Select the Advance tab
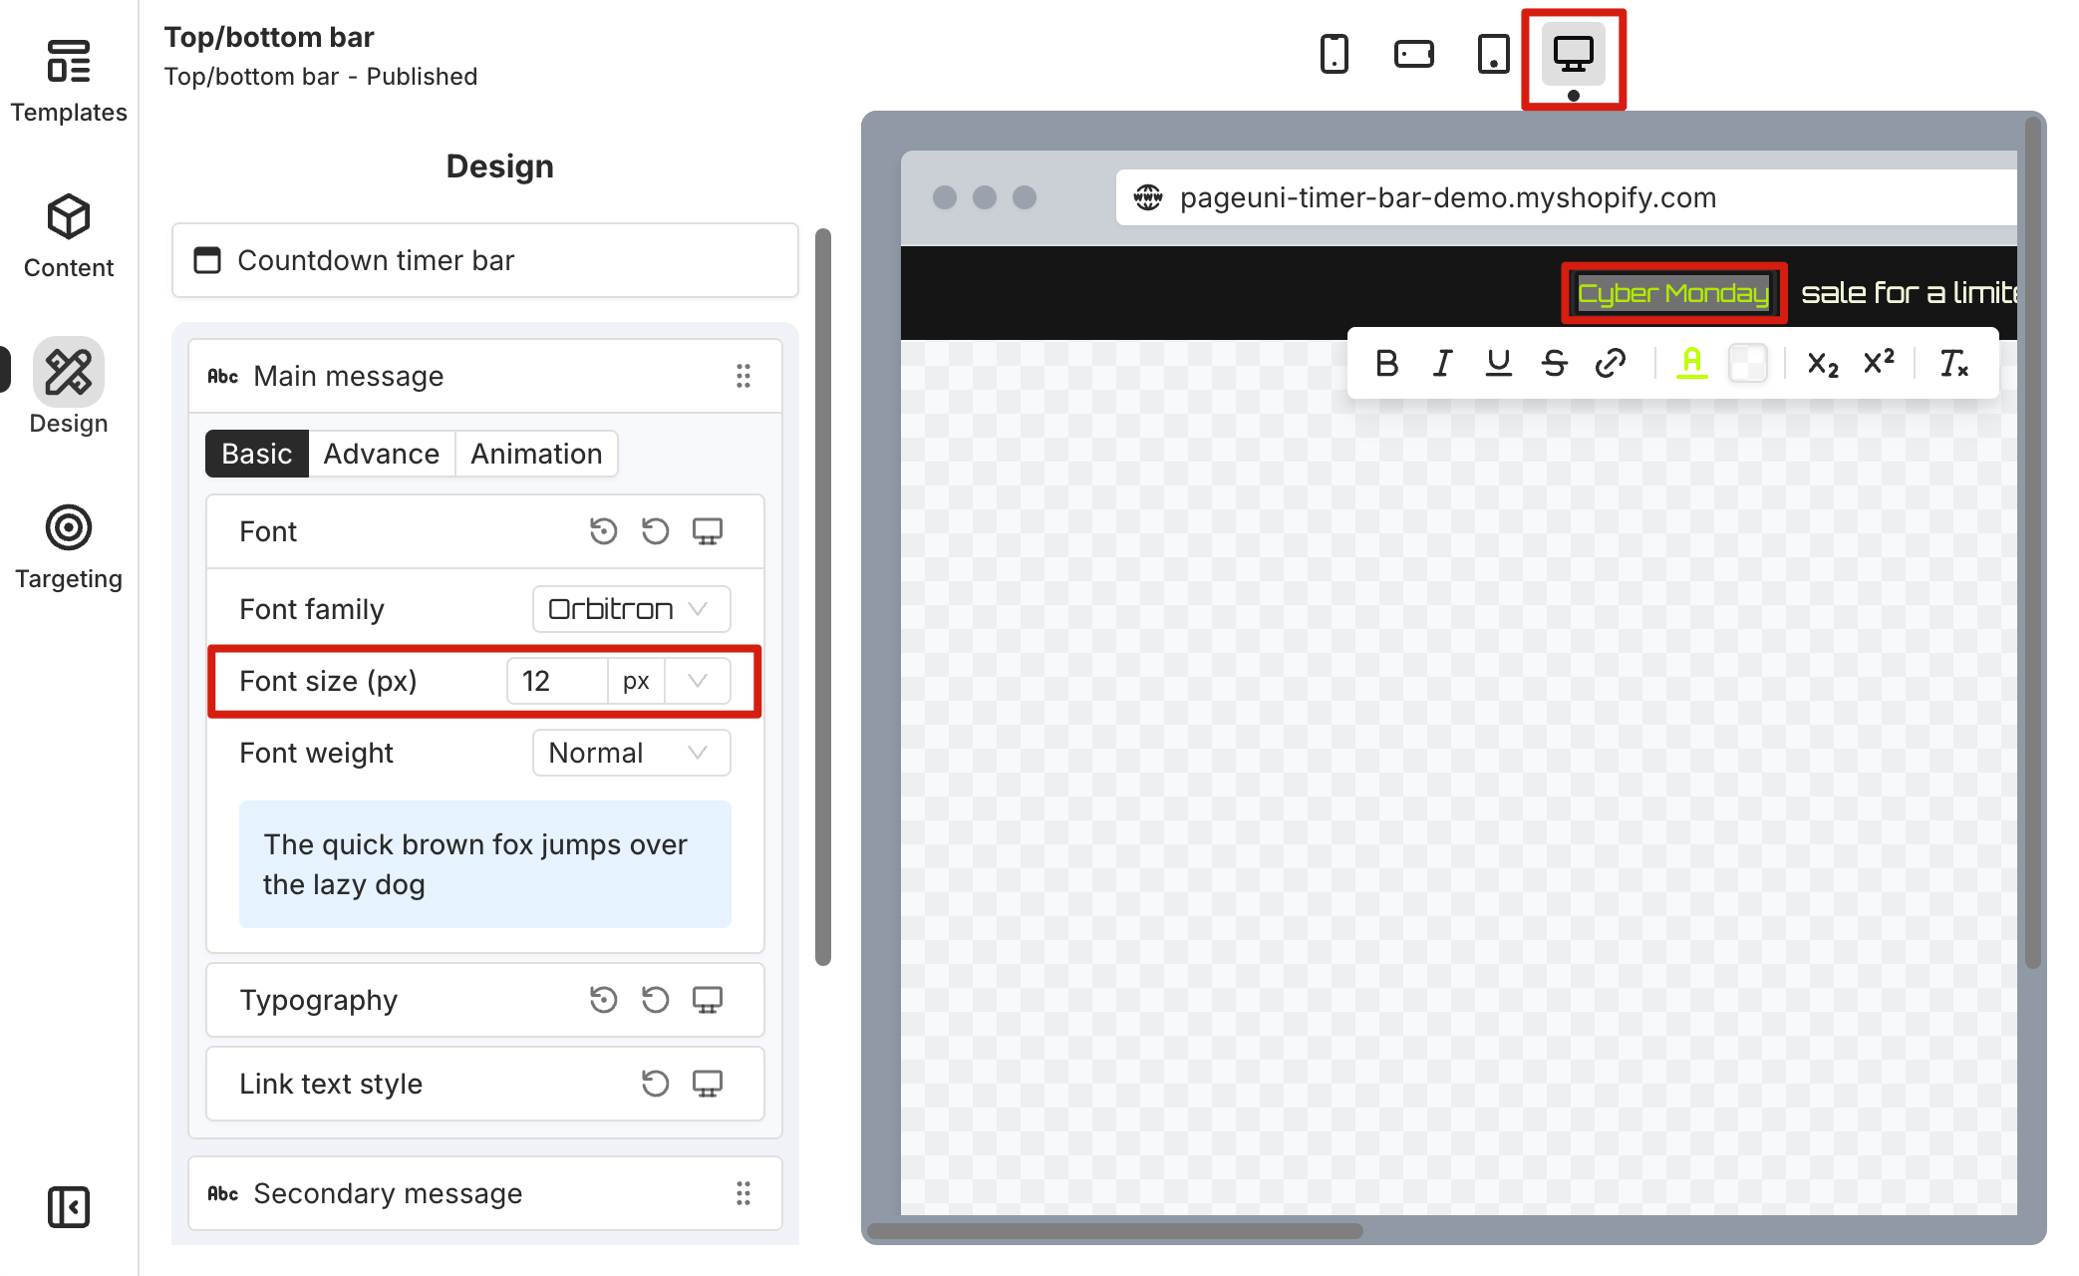Screen dimensions: 2079x1276 pyautogui.click(x=382, y=454)
